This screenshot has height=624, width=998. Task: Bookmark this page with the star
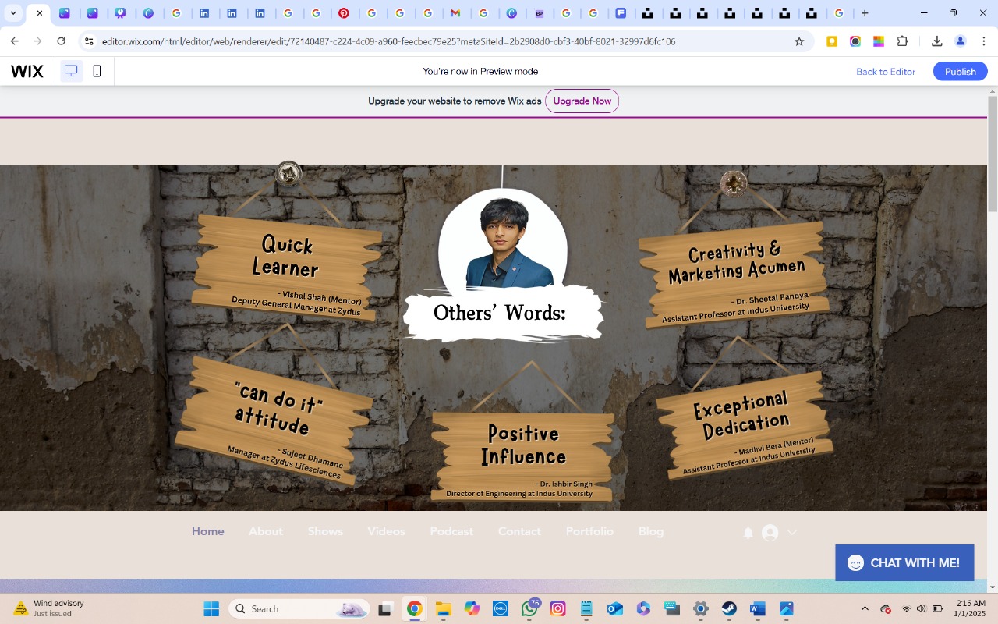point(799,41)
